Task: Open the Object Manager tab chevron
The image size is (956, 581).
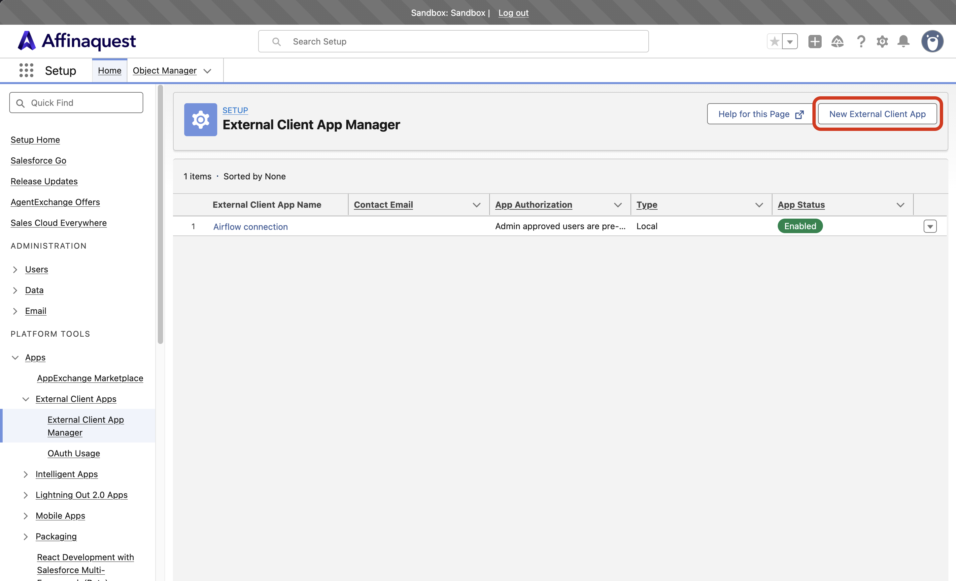Action: point(208,71)
